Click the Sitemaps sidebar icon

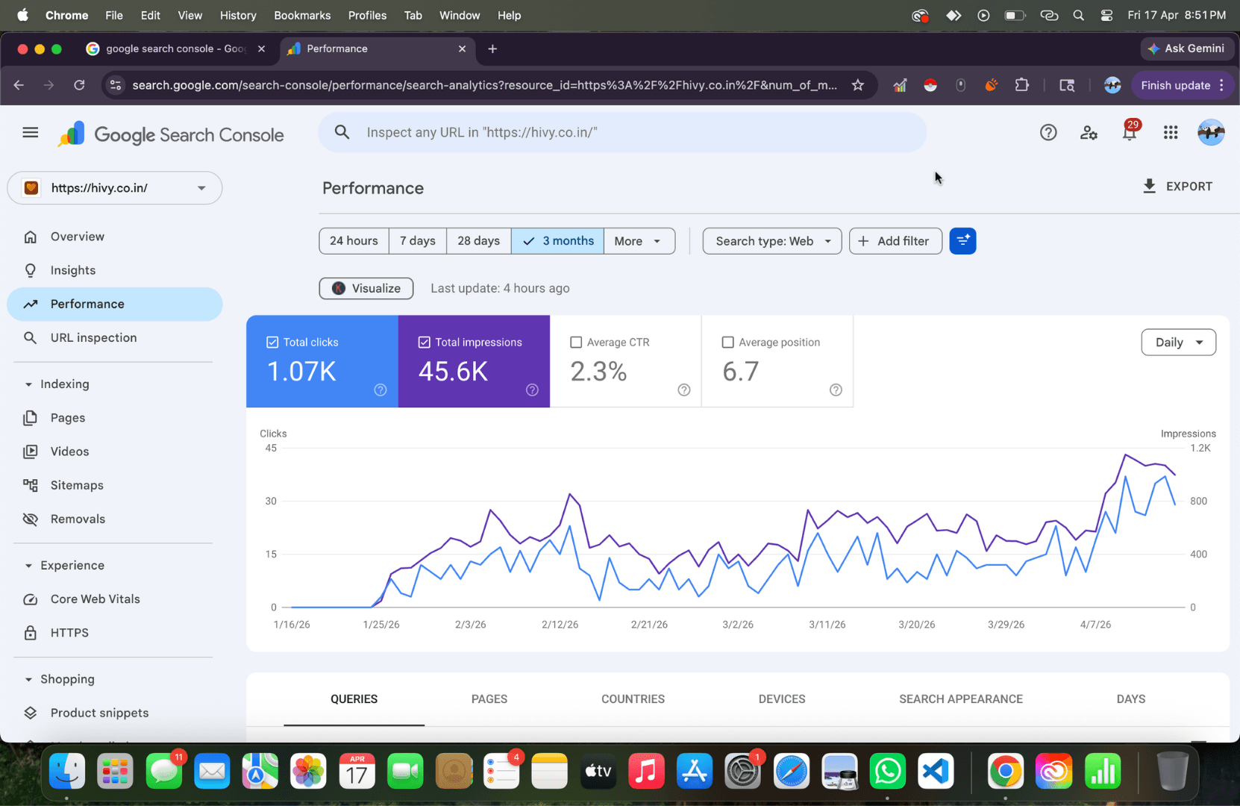(31, 485)
